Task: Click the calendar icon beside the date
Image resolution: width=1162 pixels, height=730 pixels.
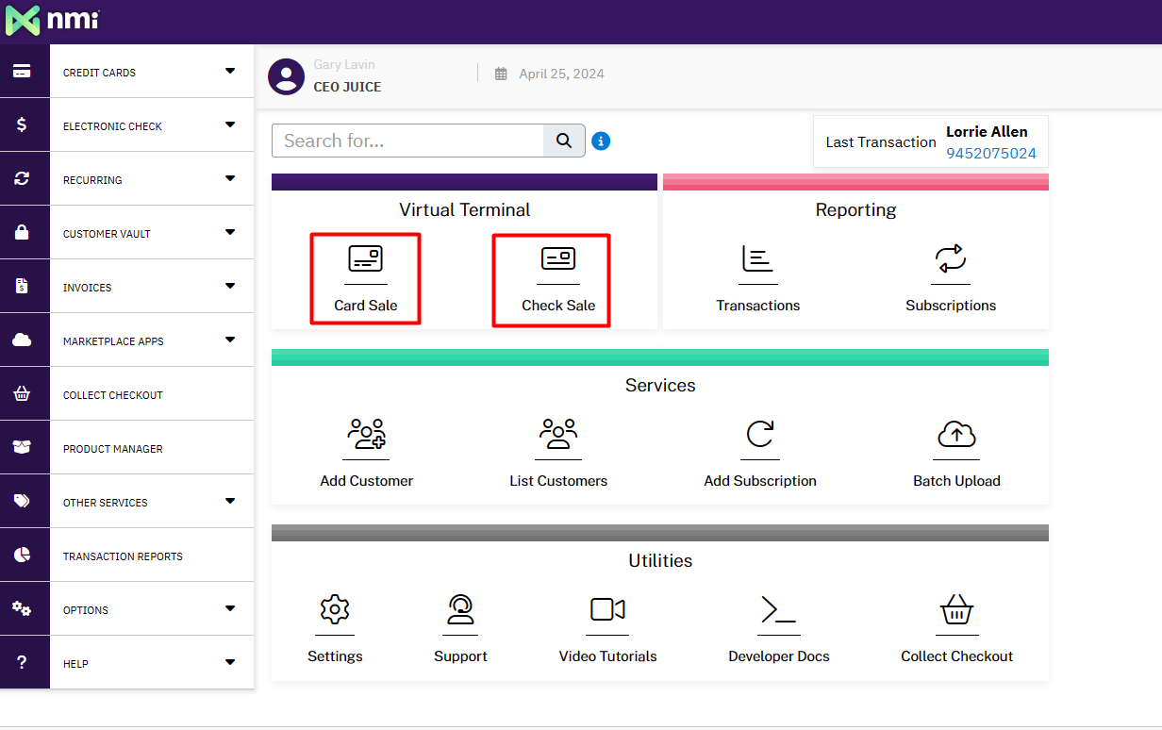Action: pos(501,74)
